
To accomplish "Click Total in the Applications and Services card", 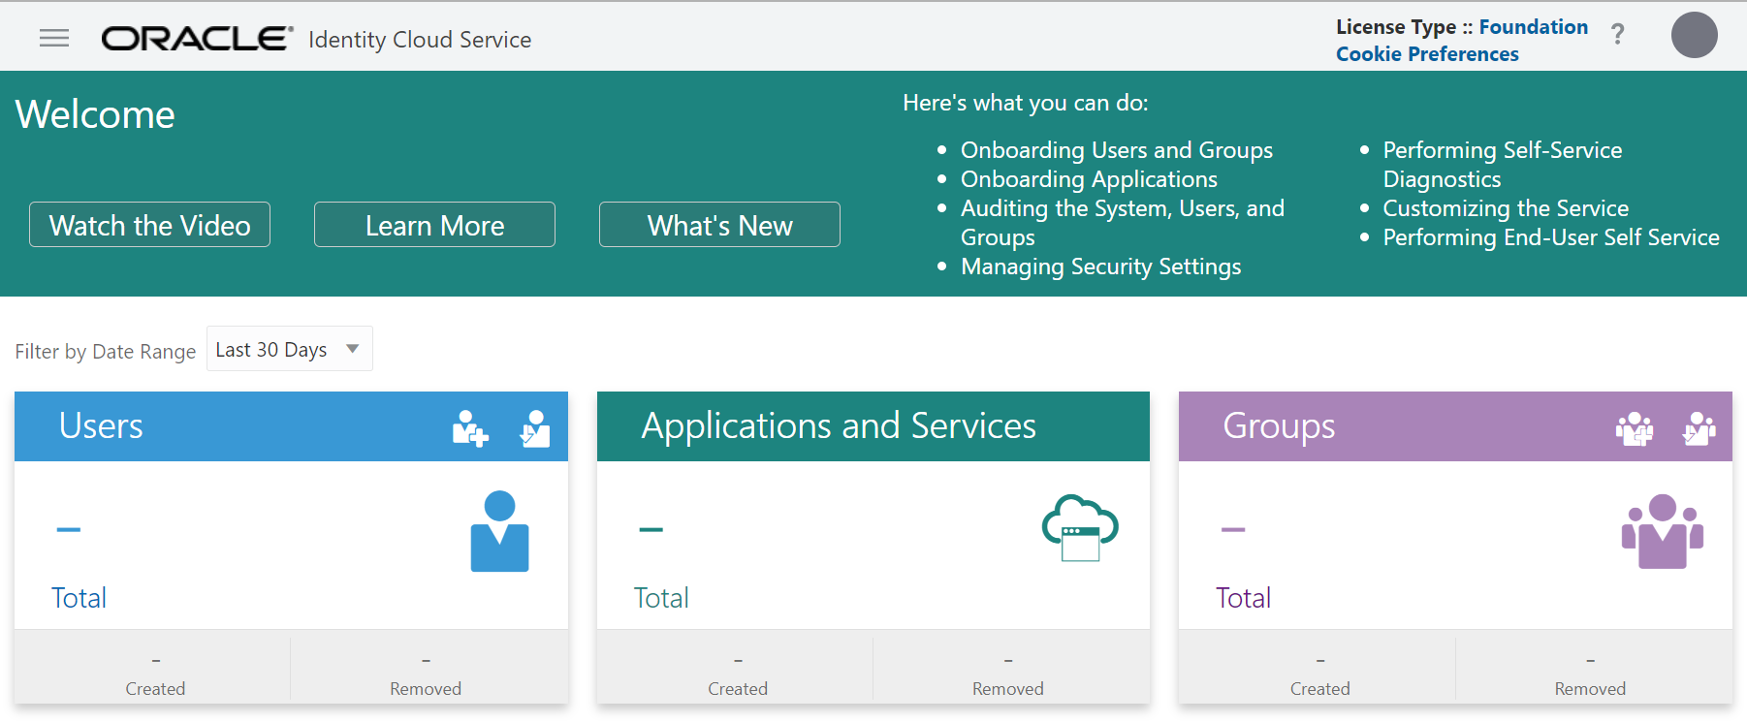I will [x=661, y=598].
